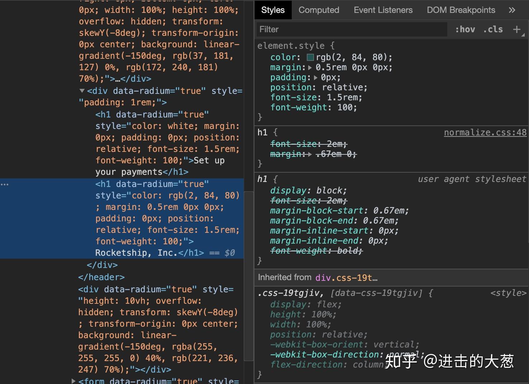Click inside the style Filter input field
The height and width of the screenshot is (384, 529).
[351, 29]
